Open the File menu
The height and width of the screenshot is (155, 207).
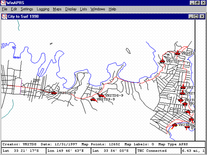pos(4,9)
